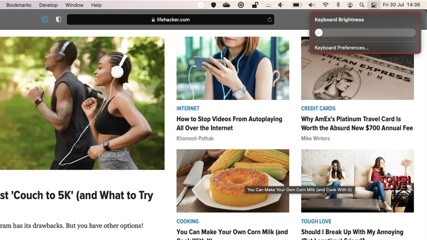This screenshot has height=240, width=427.
Task: Click the lifehacker.com address bar
Action: (x=170, y=19)
